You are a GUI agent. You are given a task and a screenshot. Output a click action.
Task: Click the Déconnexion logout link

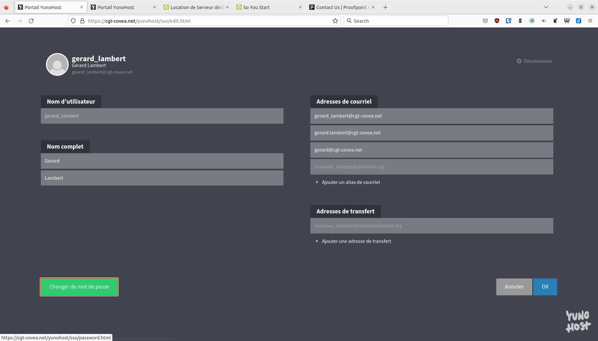click(534, 61)
